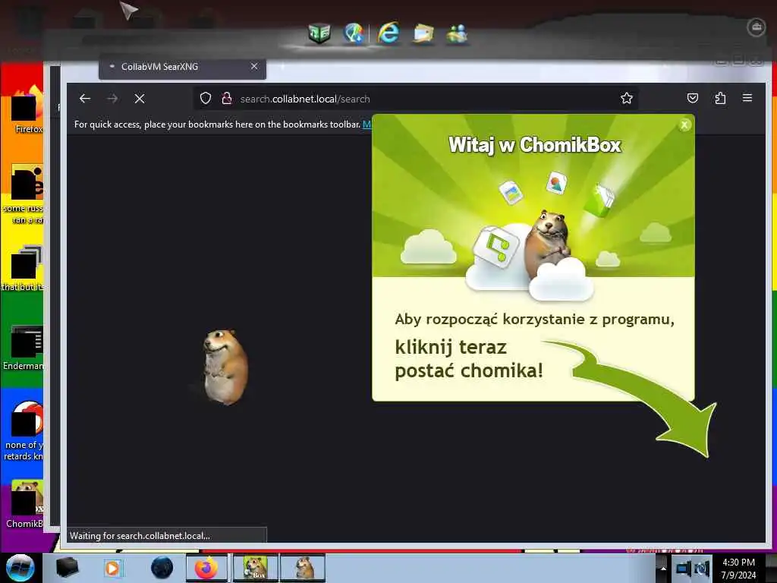Viewport: 777px width, 583px height.
Task: Open the Windows Start orb
Action: click(20, 568)
